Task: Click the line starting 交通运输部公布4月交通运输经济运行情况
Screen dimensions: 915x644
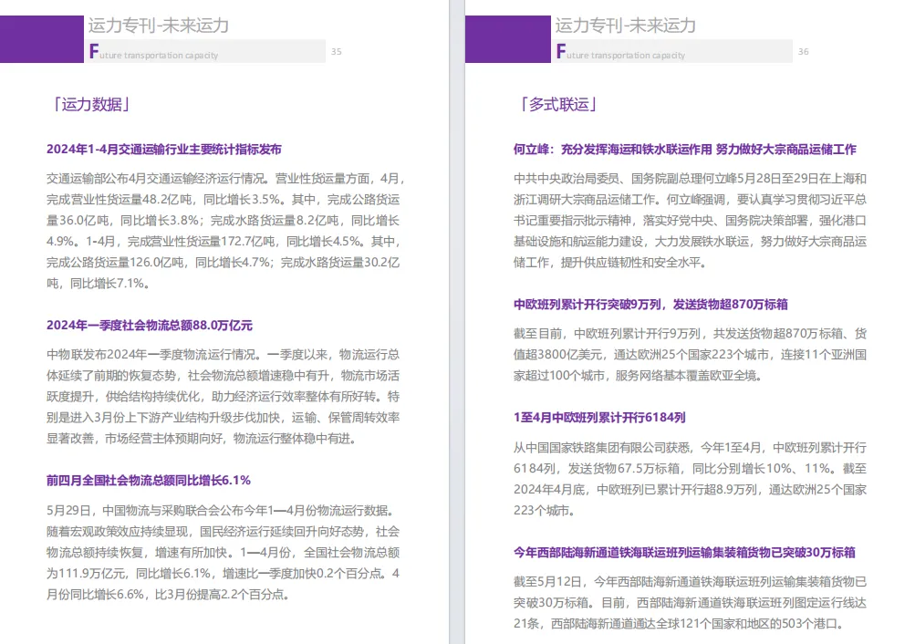Action: [x=225, y=179]
